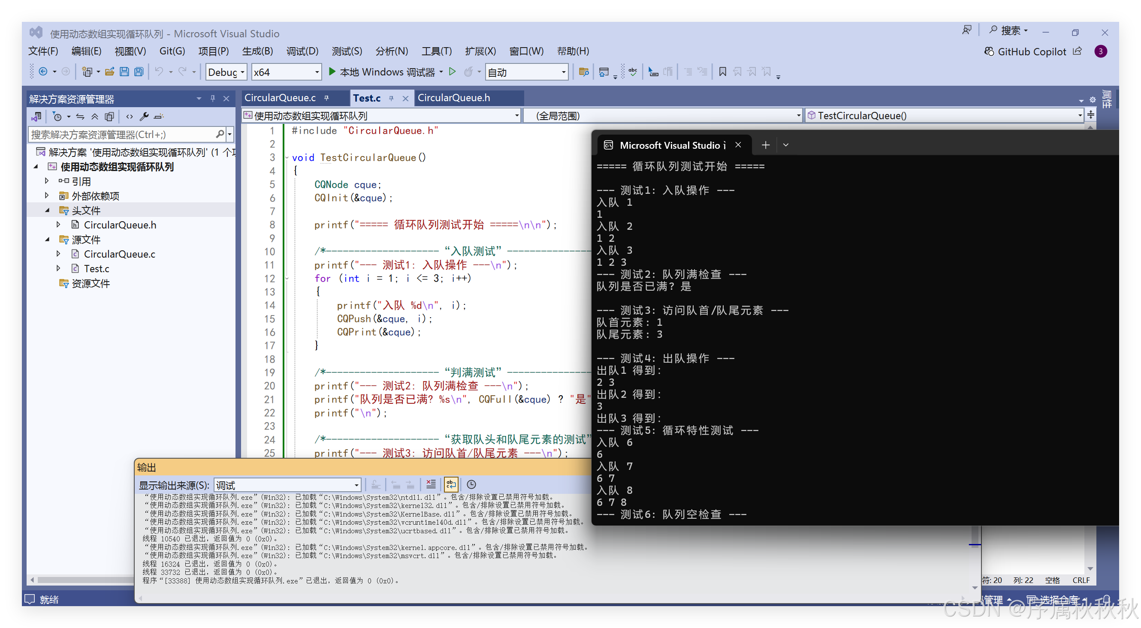Image resolution: width=1141 pixels, height=628 pixels.
Task: Collapse the 头文件 folder in the solution tree
Action: coord(47,210)
